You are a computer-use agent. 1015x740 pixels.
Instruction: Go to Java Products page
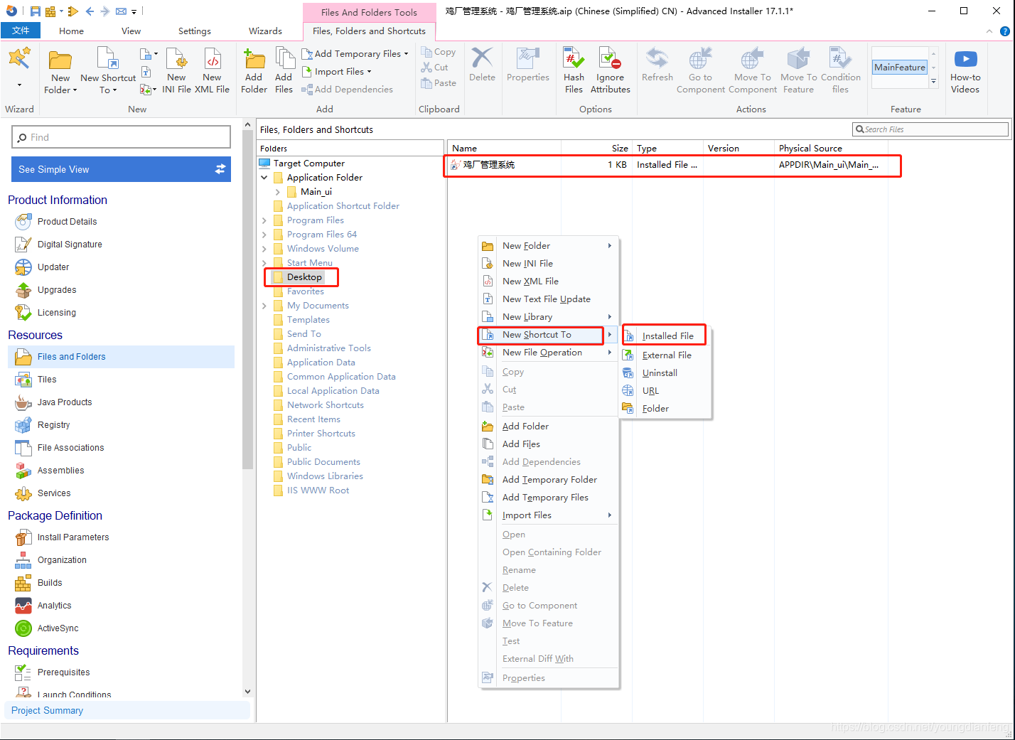65,402
